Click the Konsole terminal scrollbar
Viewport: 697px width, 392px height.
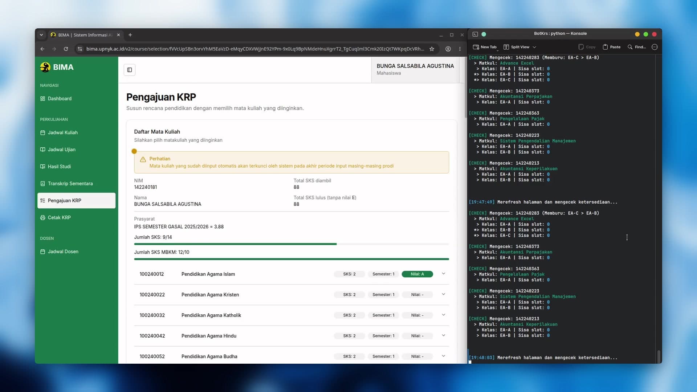659,356
